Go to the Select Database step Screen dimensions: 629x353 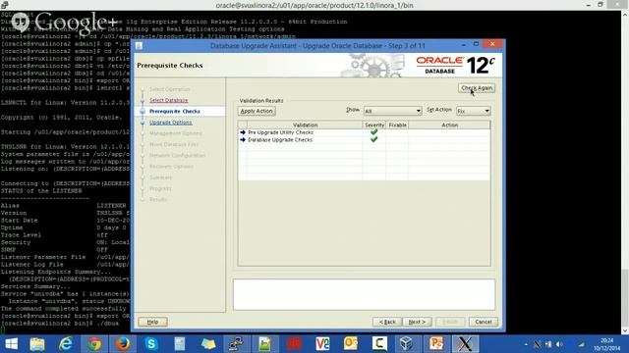coord(168,100)
